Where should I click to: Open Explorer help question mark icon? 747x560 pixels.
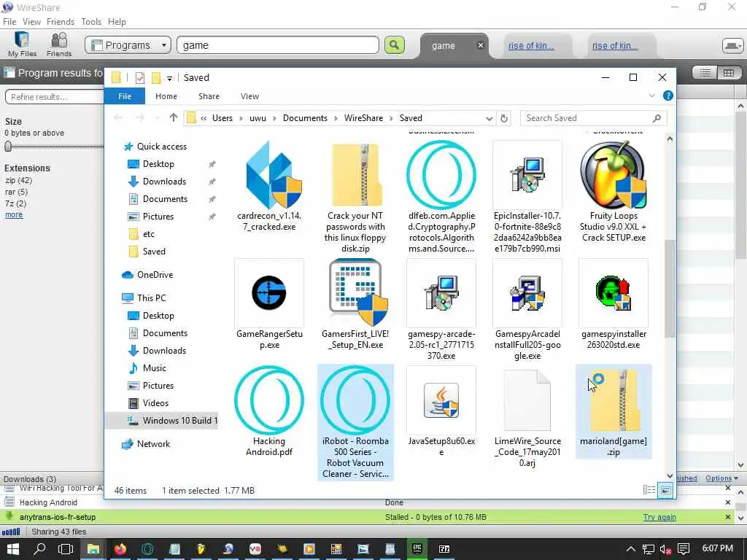click(668, 96)
